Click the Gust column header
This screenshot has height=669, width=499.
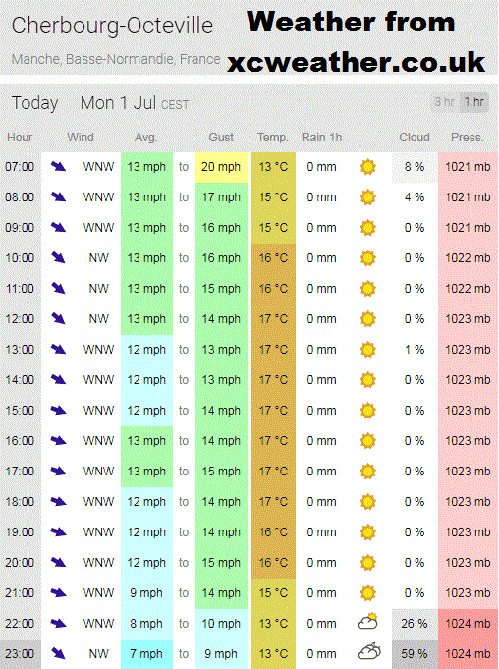[221, 138]
